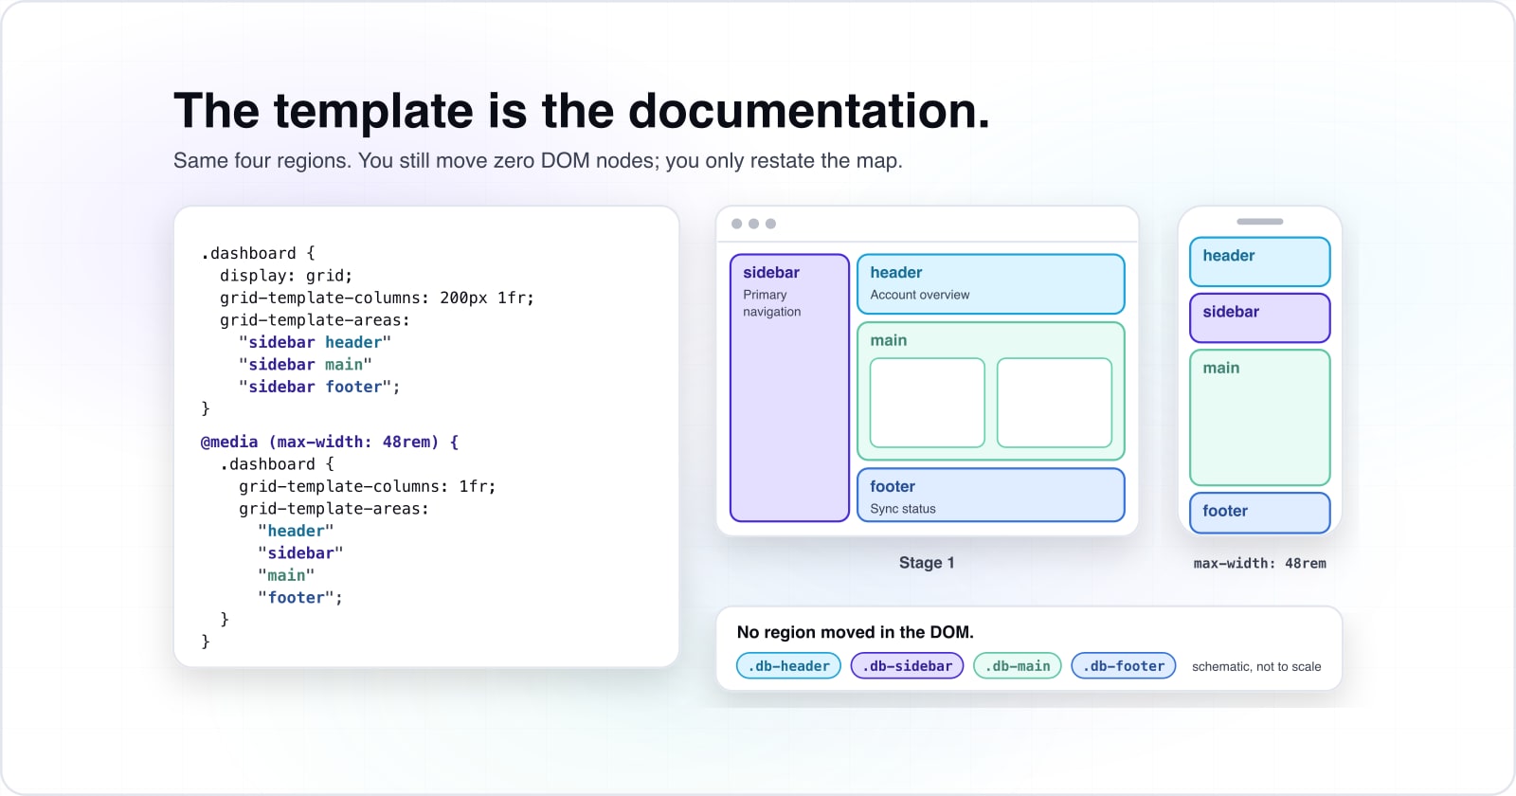Tap the footer block in the phone mockup

tap(1260, 513)
